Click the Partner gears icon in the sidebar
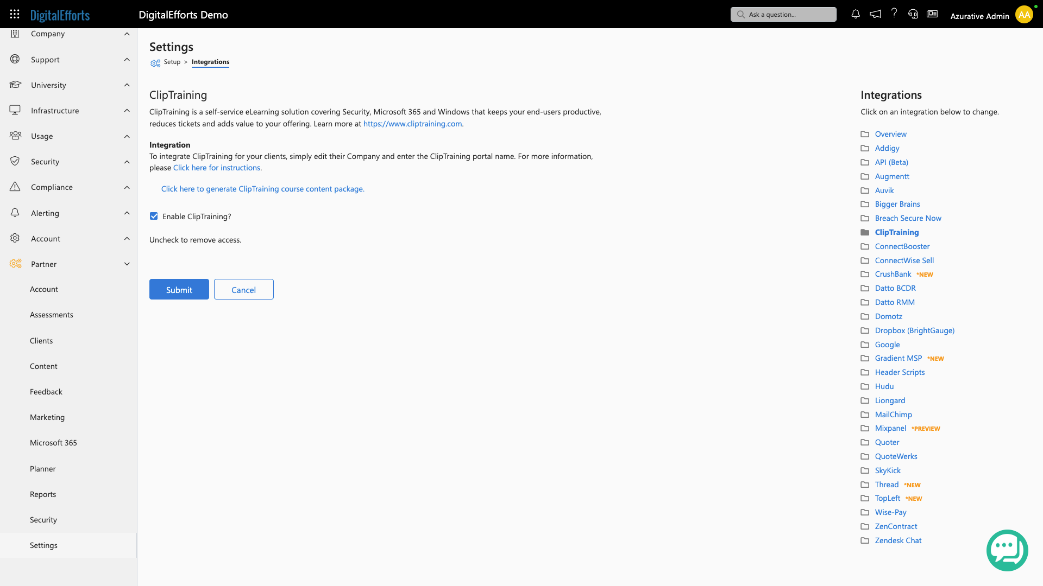The width and height of the screenshot is (1043, 586). point(15,264)
